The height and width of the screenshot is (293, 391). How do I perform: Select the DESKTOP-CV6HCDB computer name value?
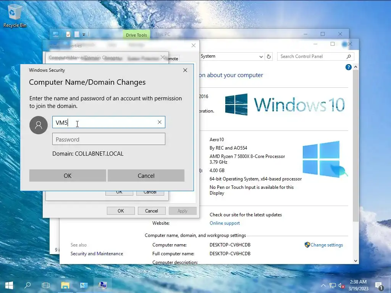[230, 245]
